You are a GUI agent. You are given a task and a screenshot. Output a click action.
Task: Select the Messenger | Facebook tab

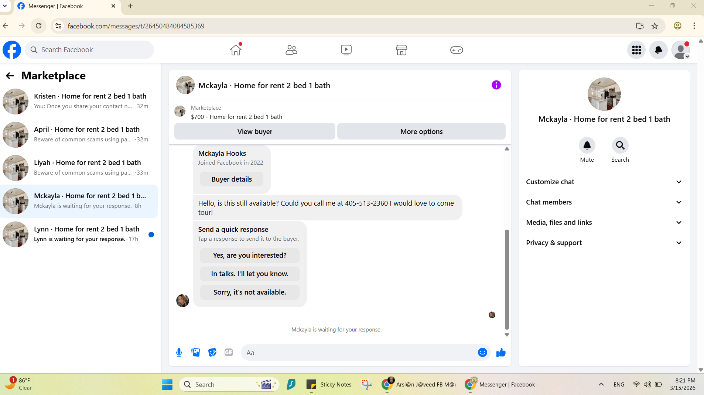(67, 6)
